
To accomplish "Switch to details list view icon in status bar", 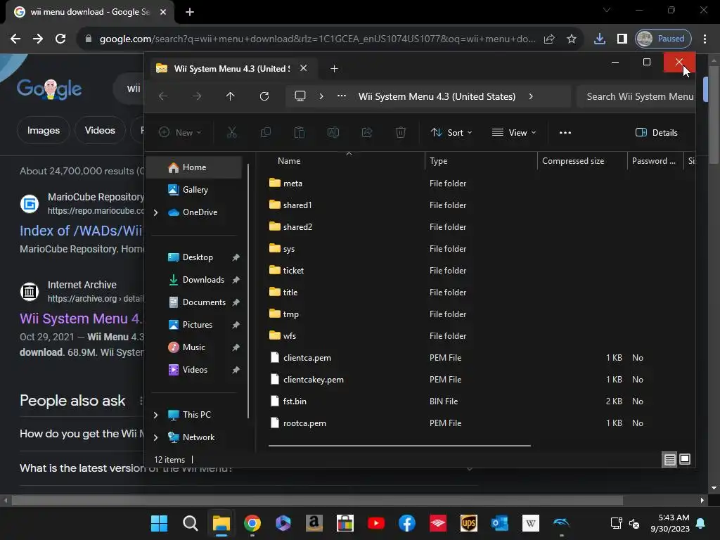I will [669, 459].
